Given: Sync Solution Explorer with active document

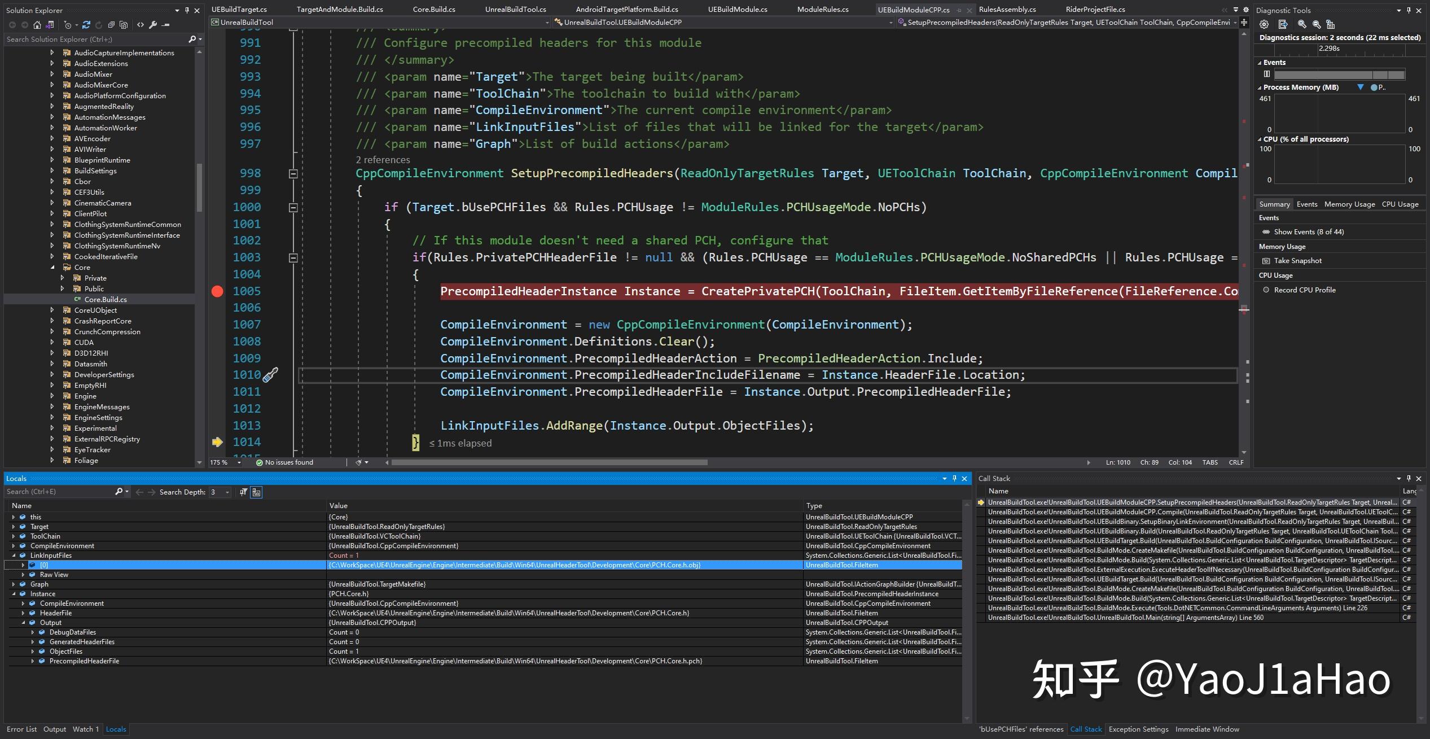Looking at the screenshot, I should click(86, 25).
